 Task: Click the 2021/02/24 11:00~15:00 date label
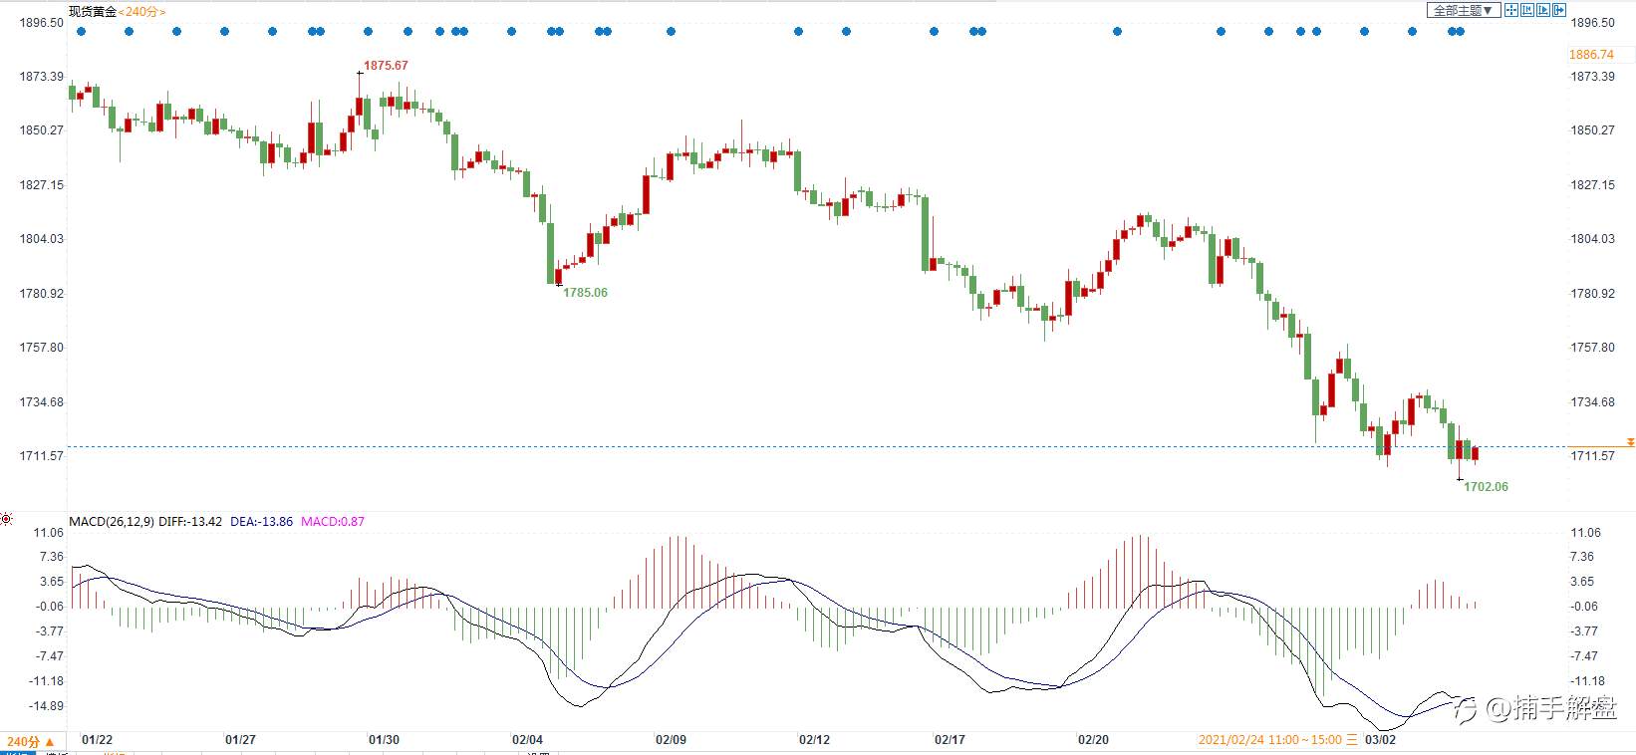point(1269,740)
